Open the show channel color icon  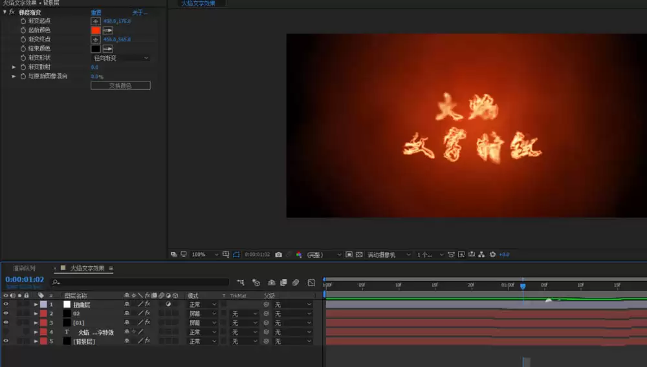pos(299,255)
